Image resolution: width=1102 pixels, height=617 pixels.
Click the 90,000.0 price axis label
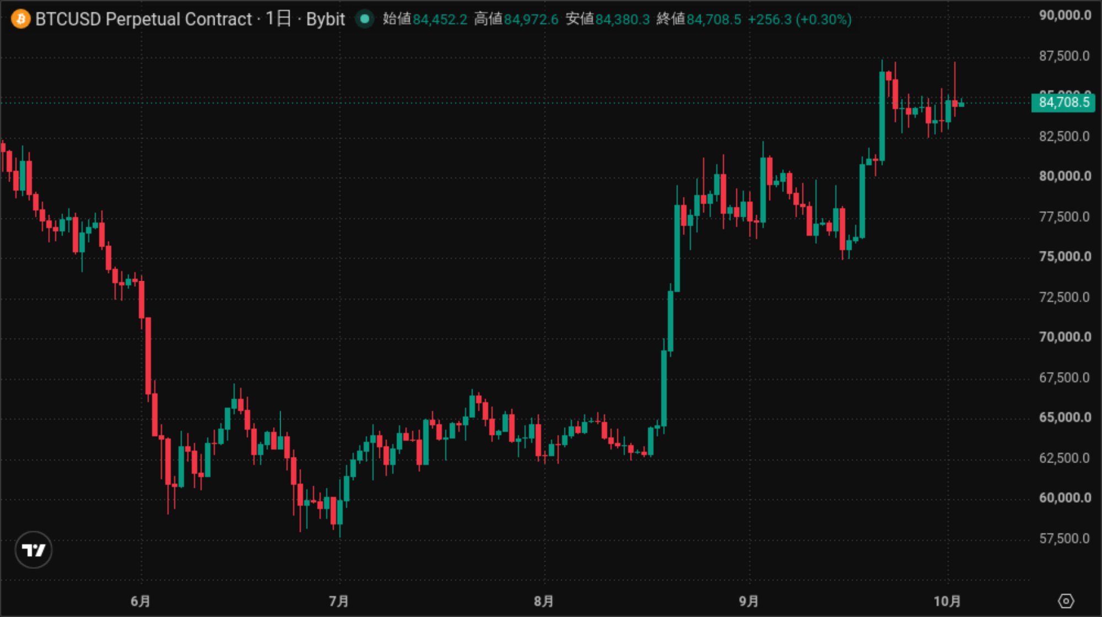[1065, 15]
